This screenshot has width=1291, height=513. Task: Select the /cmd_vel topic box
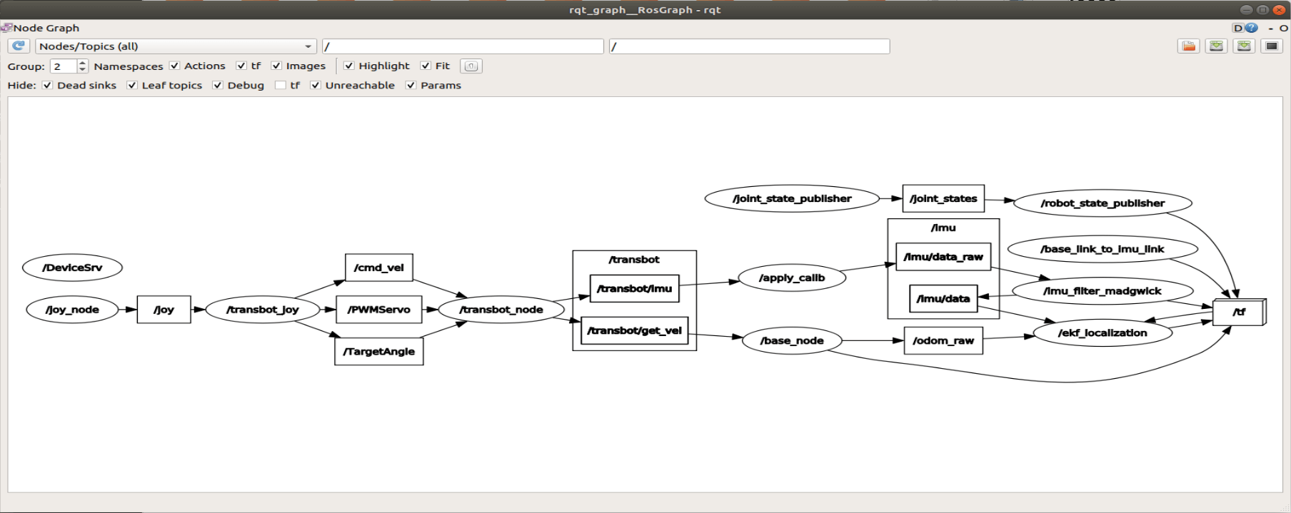(x=378, y=268)
